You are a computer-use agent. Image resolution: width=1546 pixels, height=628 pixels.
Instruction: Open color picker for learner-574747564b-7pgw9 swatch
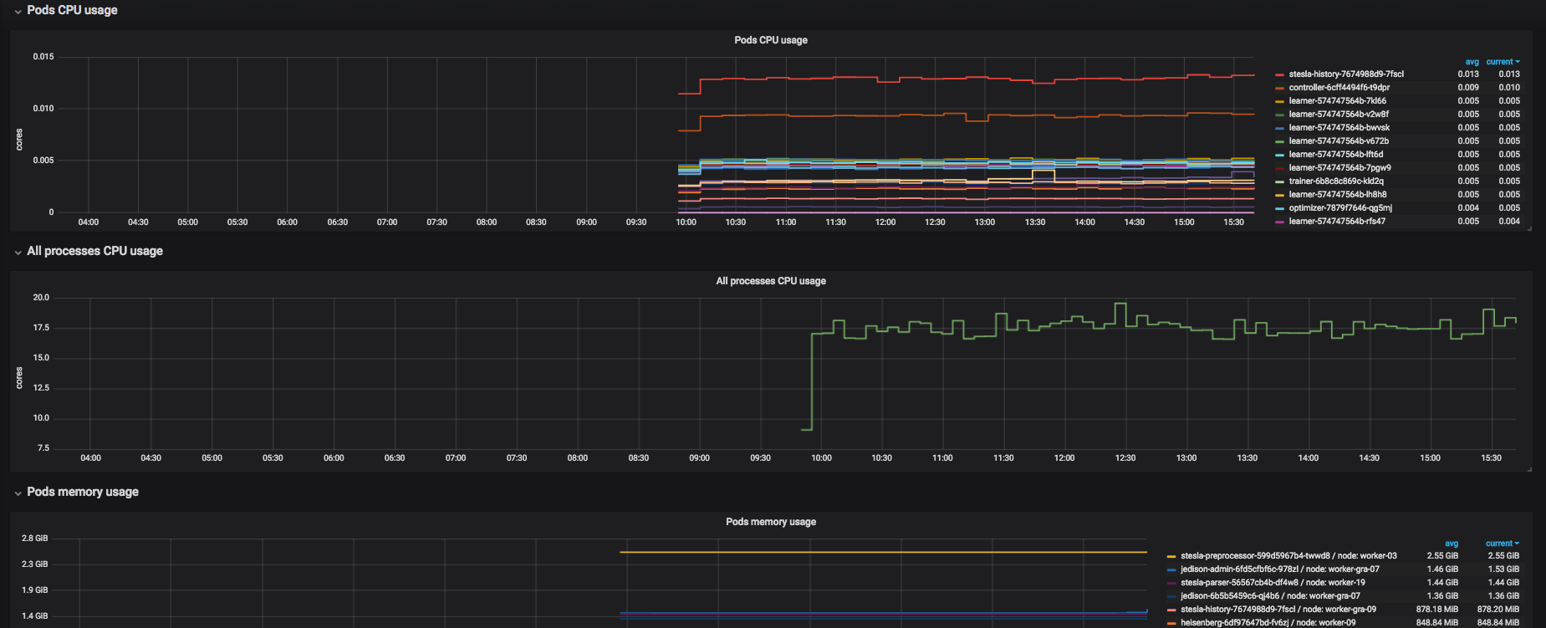pos(1279,168)
